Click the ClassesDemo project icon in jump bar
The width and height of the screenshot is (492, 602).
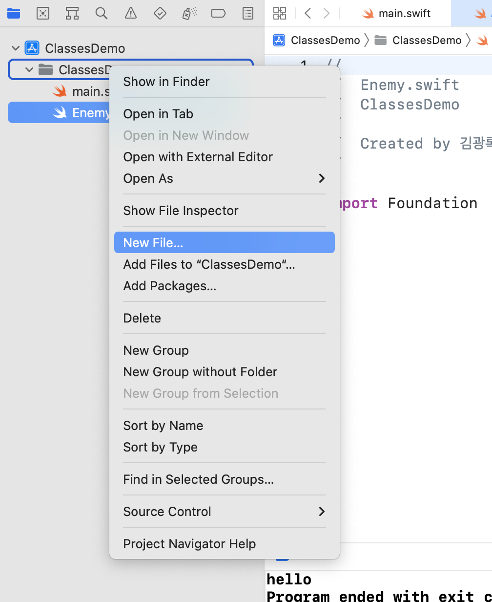279,40
